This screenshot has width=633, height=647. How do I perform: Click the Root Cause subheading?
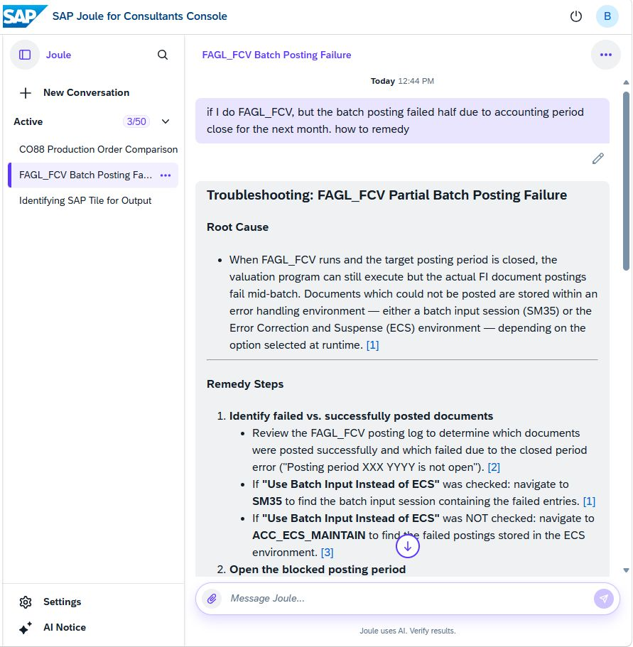[x=238, y=227]
